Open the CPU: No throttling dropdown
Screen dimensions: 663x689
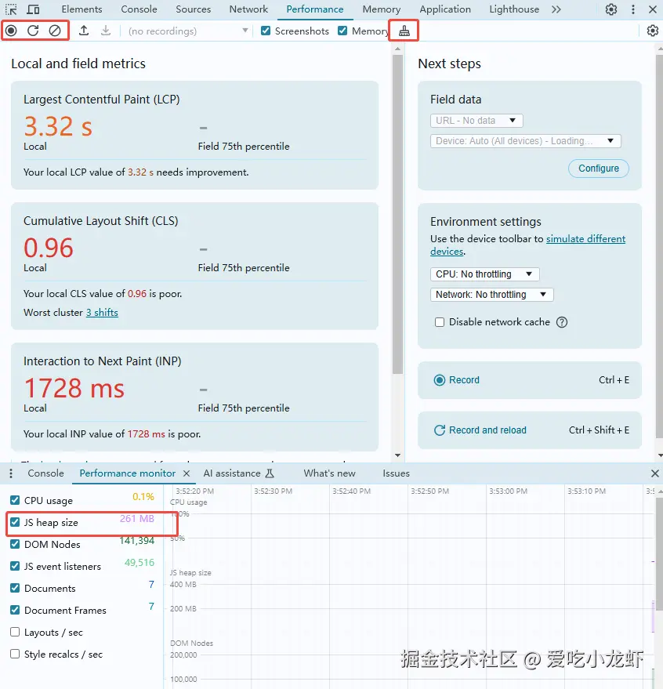484,274
